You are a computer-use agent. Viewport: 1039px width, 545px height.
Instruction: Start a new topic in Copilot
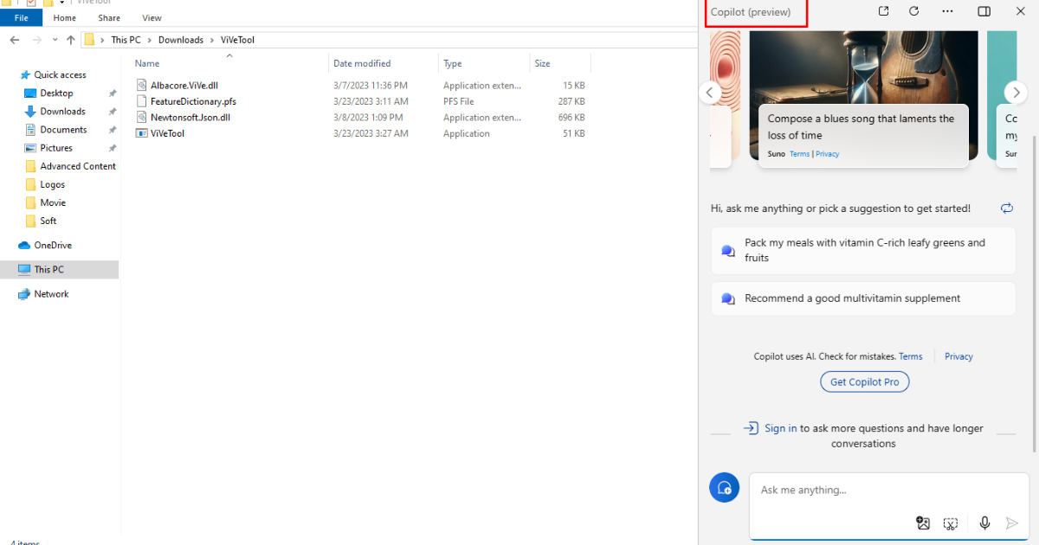click(x=724, y=488)
